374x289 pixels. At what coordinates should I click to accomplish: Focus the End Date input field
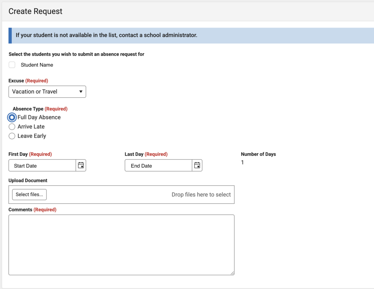coord(158,166)
